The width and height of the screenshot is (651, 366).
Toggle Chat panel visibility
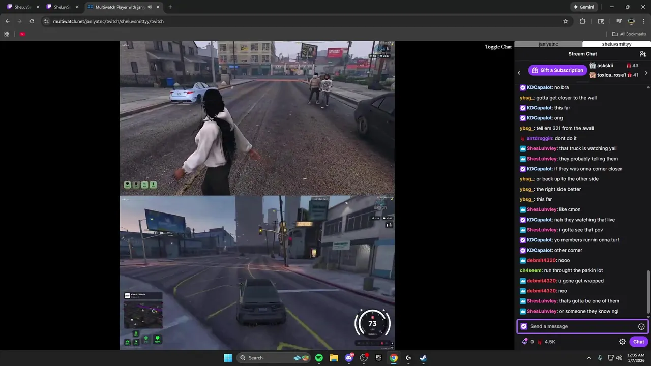click(498, 47)
